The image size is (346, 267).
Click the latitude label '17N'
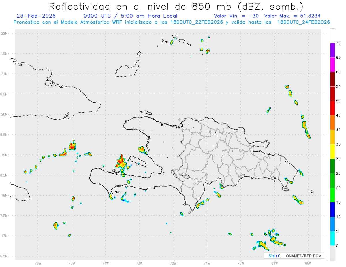[5, 236]
